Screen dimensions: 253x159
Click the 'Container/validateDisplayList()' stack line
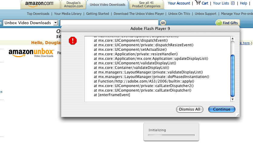pyautogui.click(x=131, y=68)
